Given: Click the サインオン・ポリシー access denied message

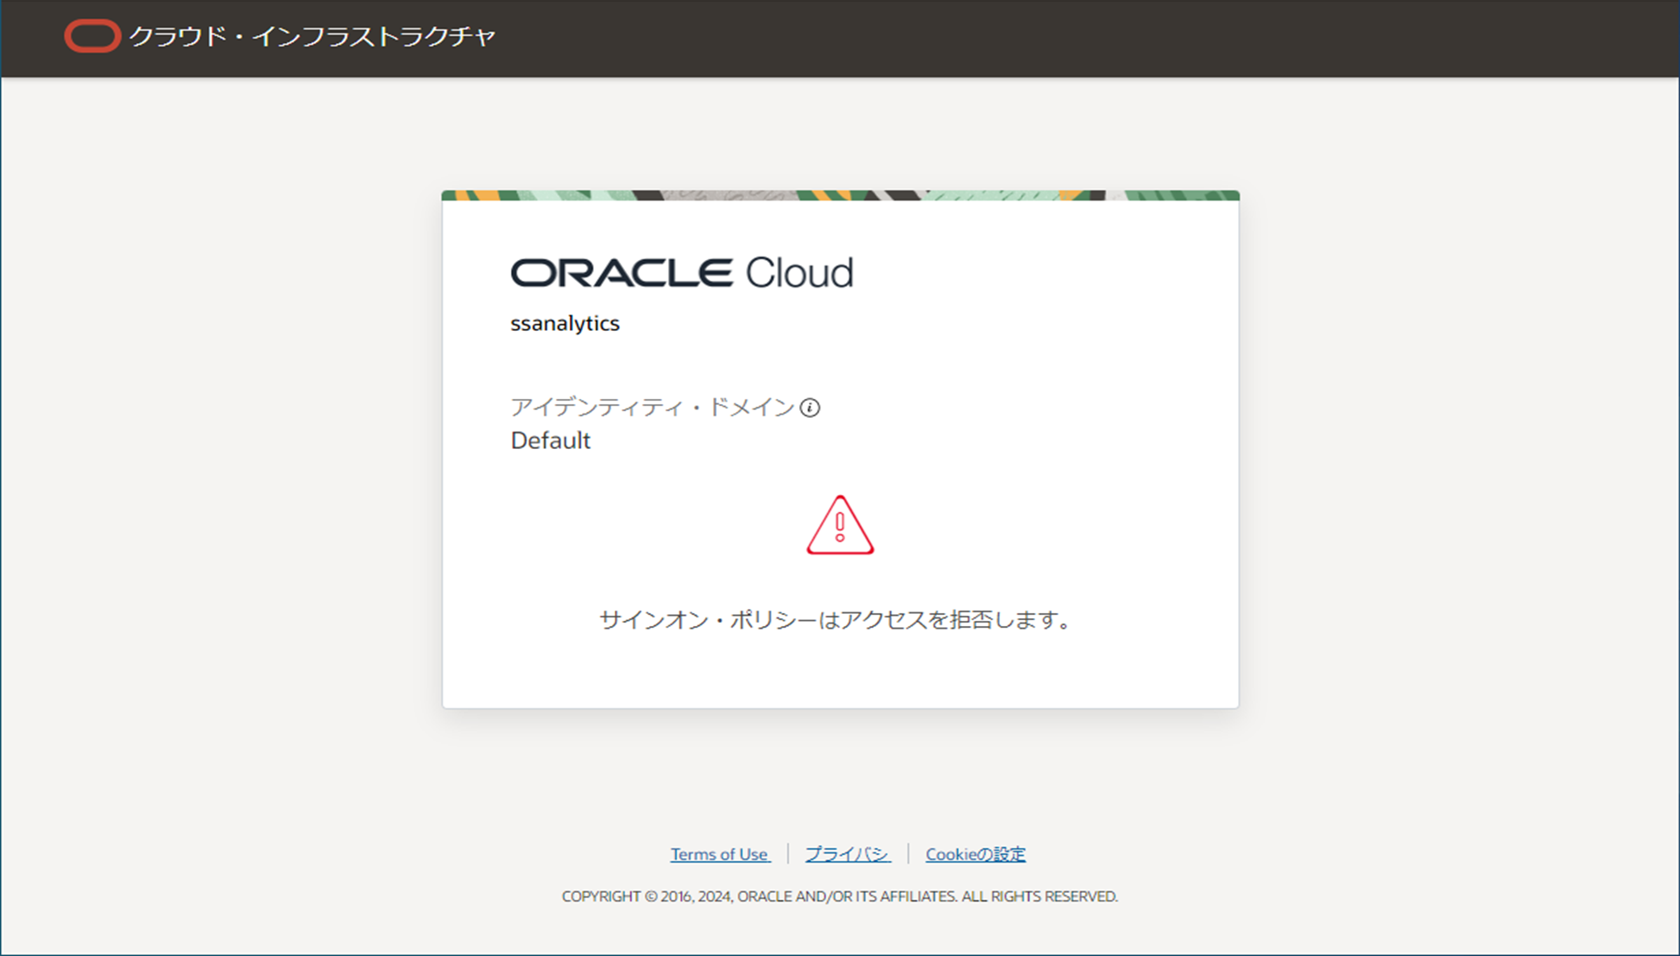Looking at the screenshot, I should [836, 620].
